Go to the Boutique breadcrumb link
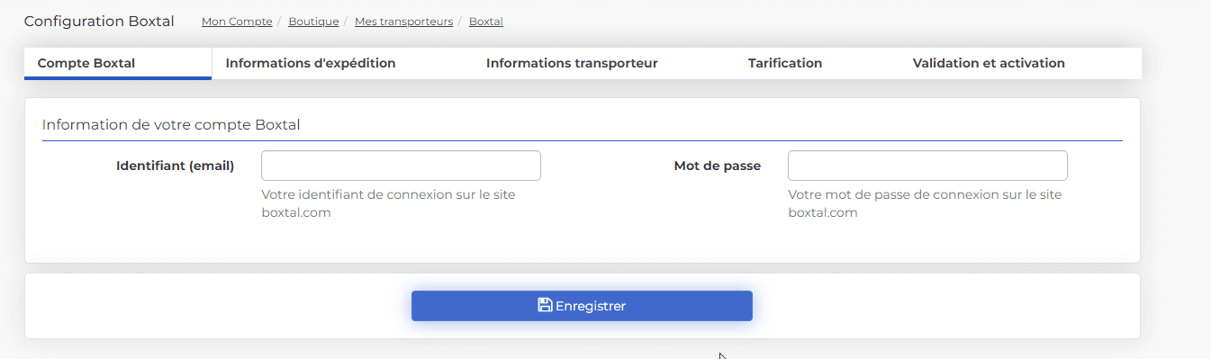Viewport: 1211px width, 359px height. coord(313,22)
